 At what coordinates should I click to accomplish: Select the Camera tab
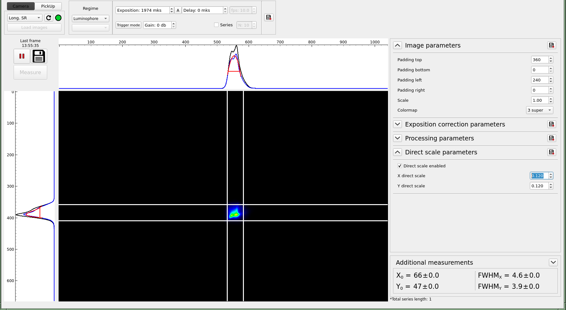click(21, 6)
